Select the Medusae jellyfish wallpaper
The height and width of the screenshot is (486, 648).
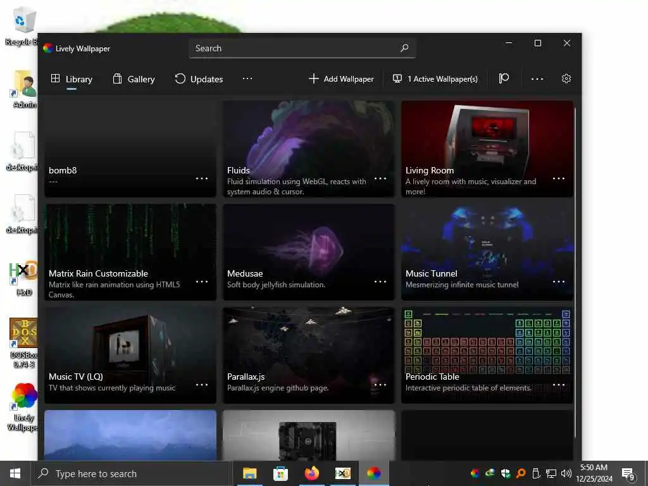309,252
